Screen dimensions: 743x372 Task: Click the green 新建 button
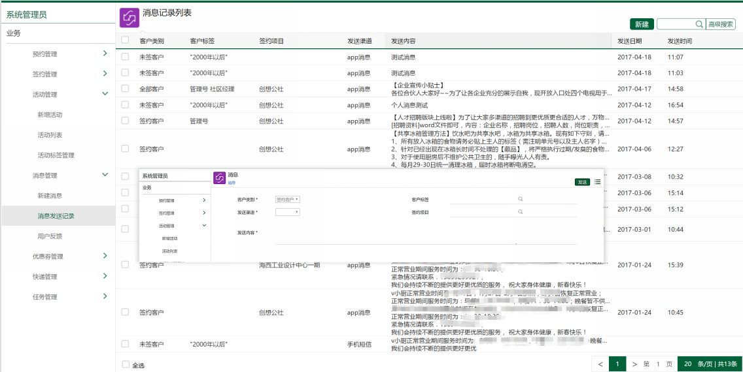pyautogui.click(x=642, y=24)
